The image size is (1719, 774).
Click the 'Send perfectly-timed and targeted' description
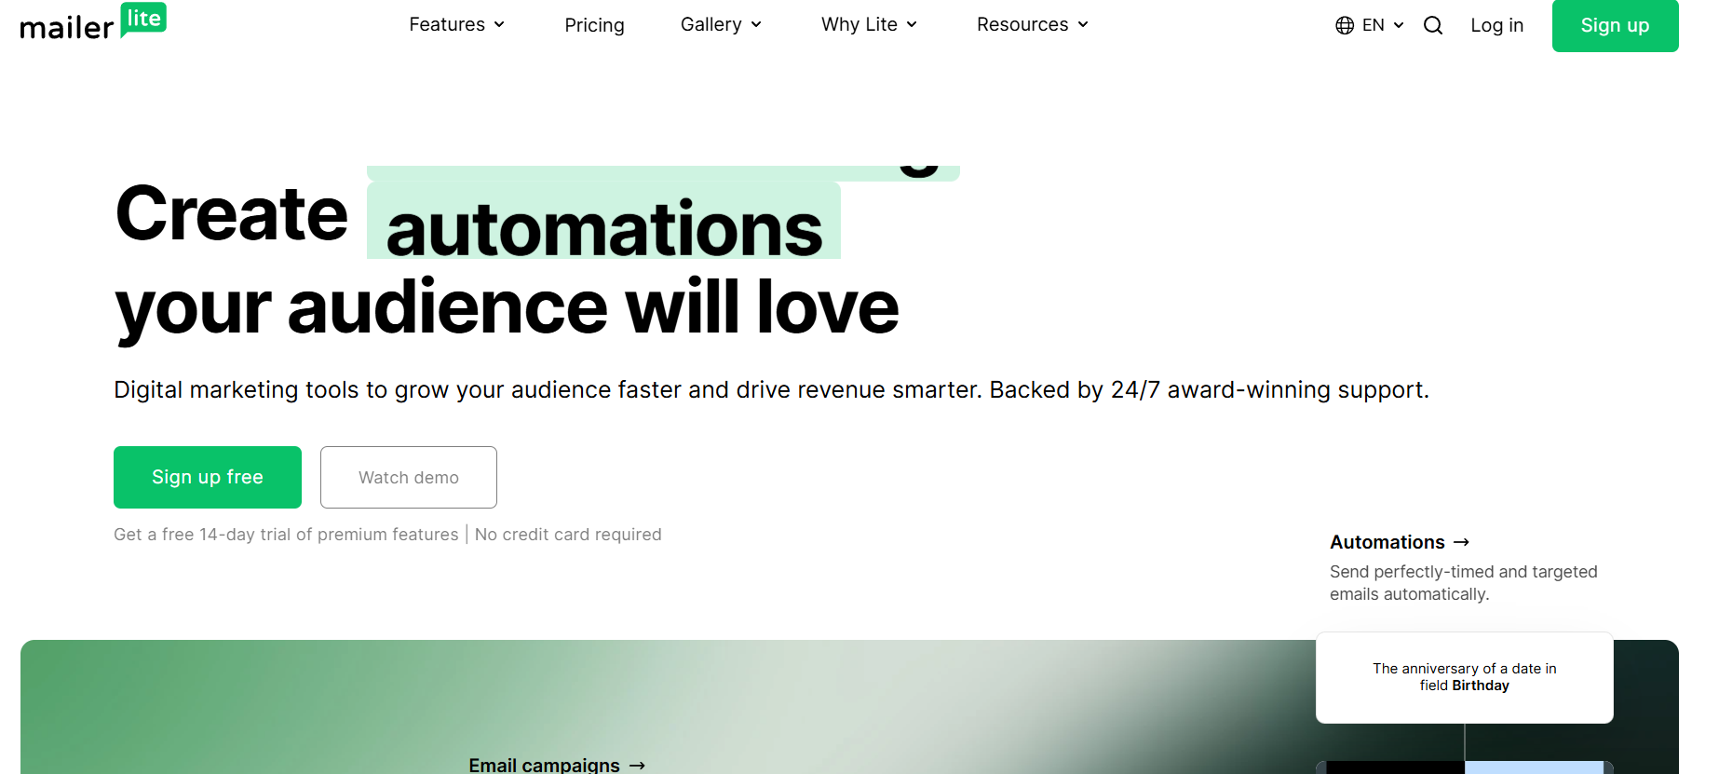coord(1464,582)
